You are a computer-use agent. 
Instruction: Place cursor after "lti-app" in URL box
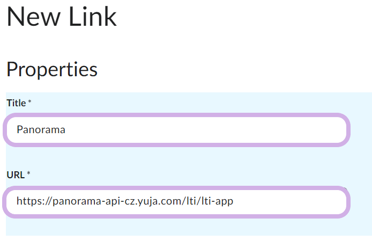[x=234, y=202]
